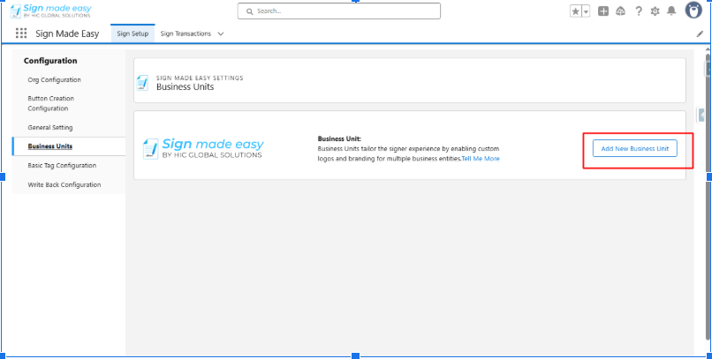Select Org Configuration in sidebar

pyautogui.click(x=55, y=79)
